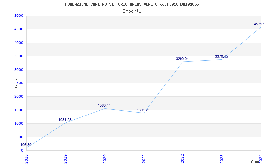Click the y-axis value 4000
The image size is (264, 165).
(x=19, y=43)
